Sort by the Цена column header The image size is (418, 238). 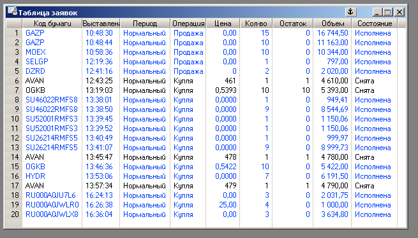point(223,24)
